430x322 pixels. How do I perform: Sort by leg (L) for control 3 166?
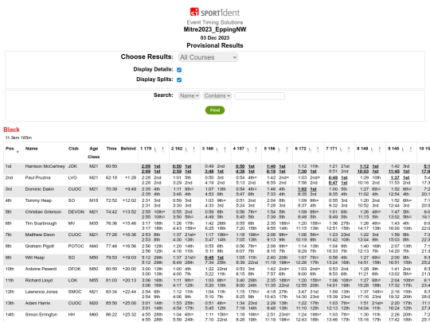[217, 149]
